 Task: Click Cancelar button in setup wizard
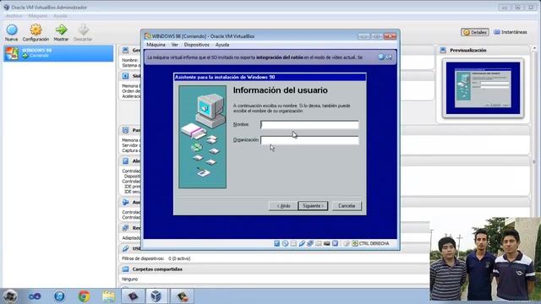click(x=347, y=206)
